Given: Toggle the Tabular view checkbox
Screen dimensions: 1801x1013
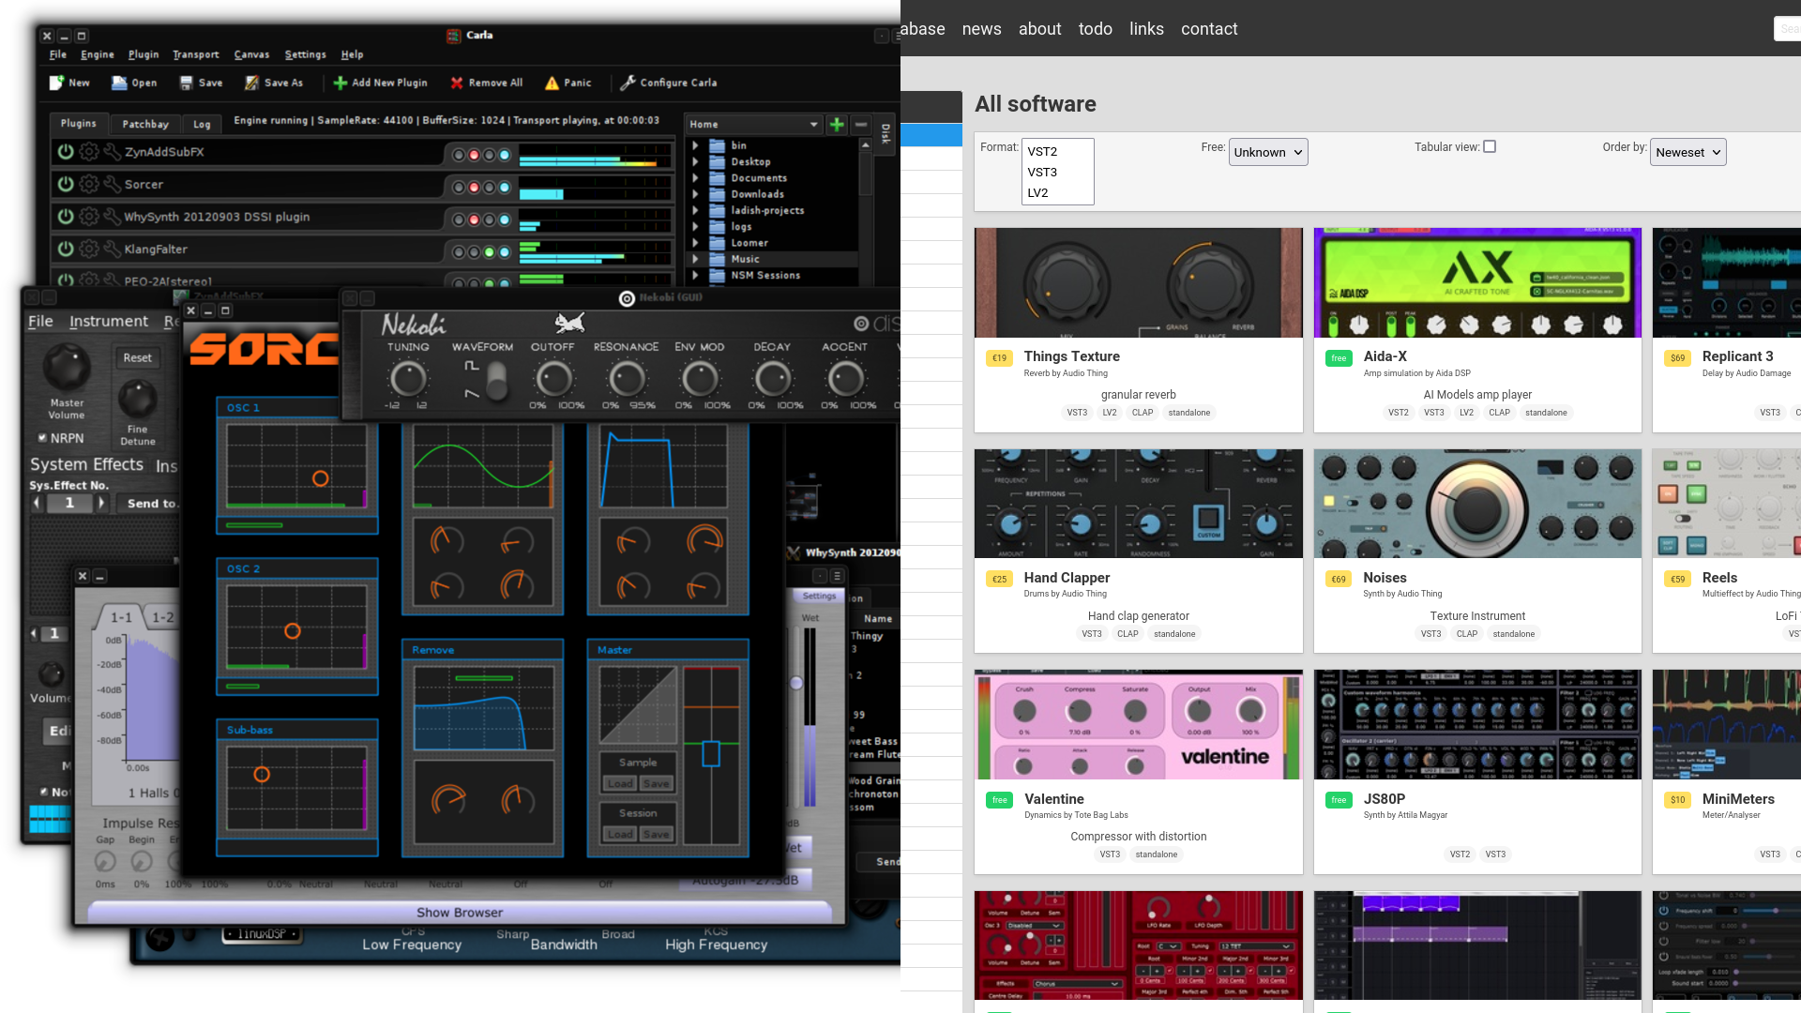Looking at the screenshot, I should coord(1490,146).
